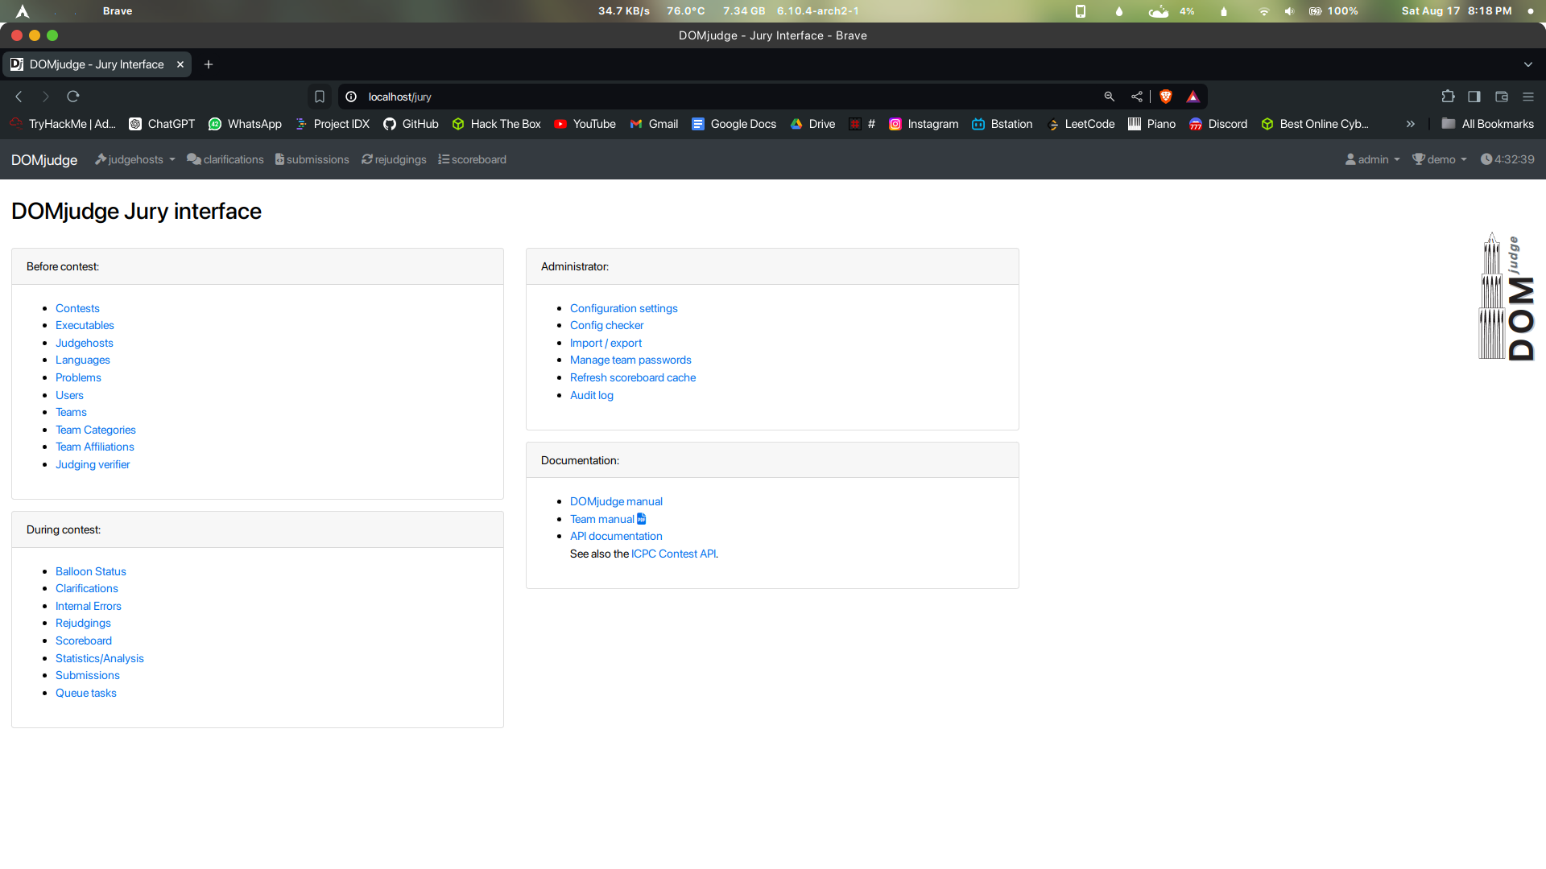Viewport: 1546px width, 869px height.
Task: Open the Team Affiliations link
Action: [94, 447]
